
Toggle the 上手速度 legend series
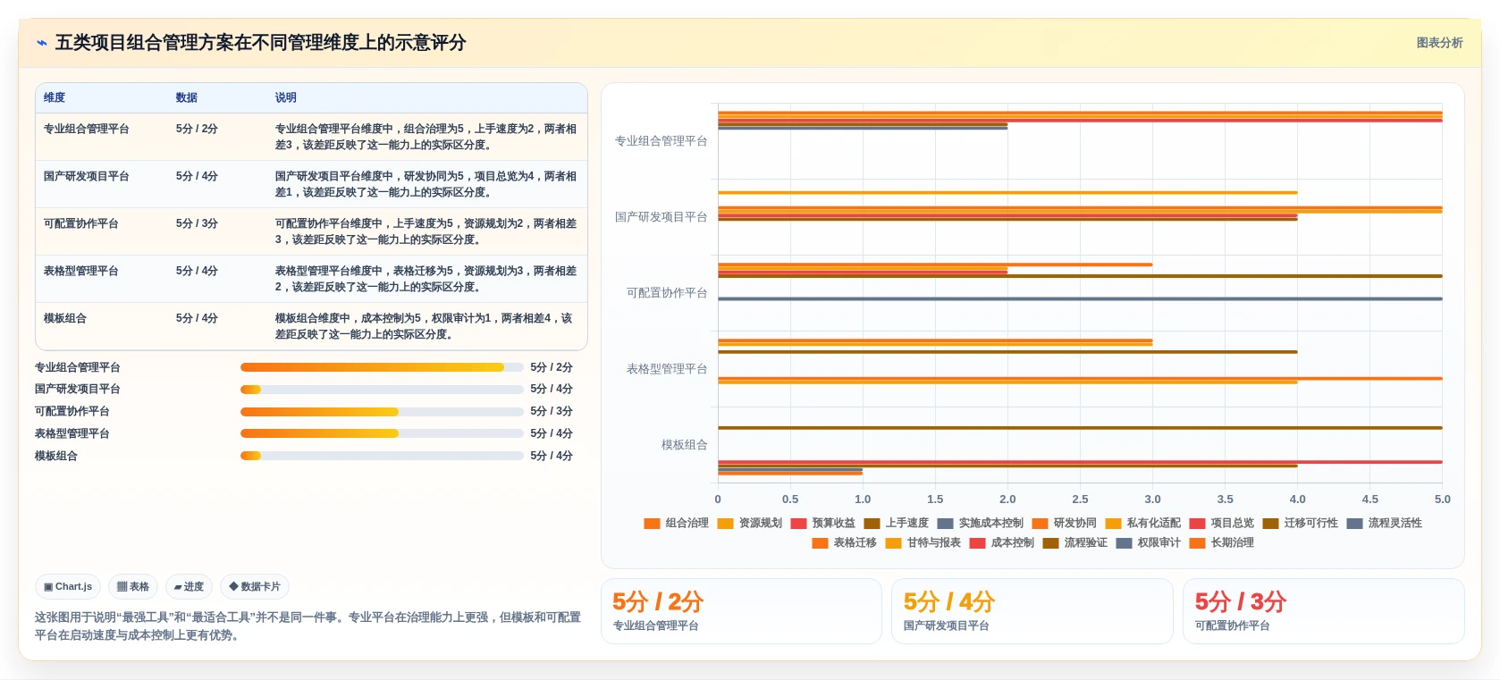(896, 523)
